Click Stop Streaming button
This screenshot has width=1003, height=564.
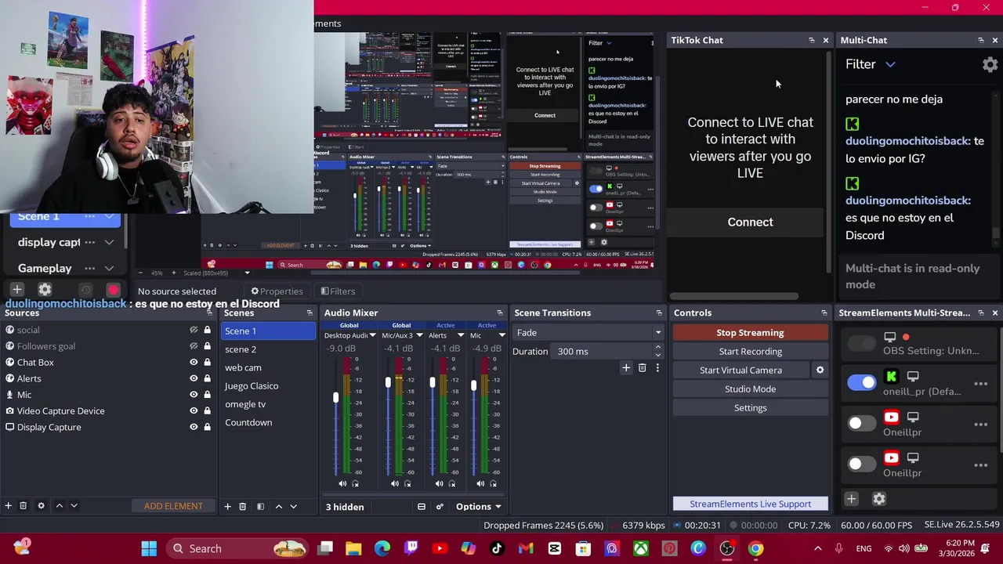click(750, 333)
